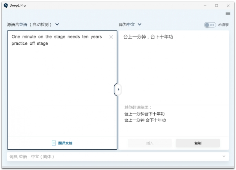The height and width of the screenshot is (170, 236).
Task: Open the 源语言 source language dropdown
Action: click(x=33, y=24)
